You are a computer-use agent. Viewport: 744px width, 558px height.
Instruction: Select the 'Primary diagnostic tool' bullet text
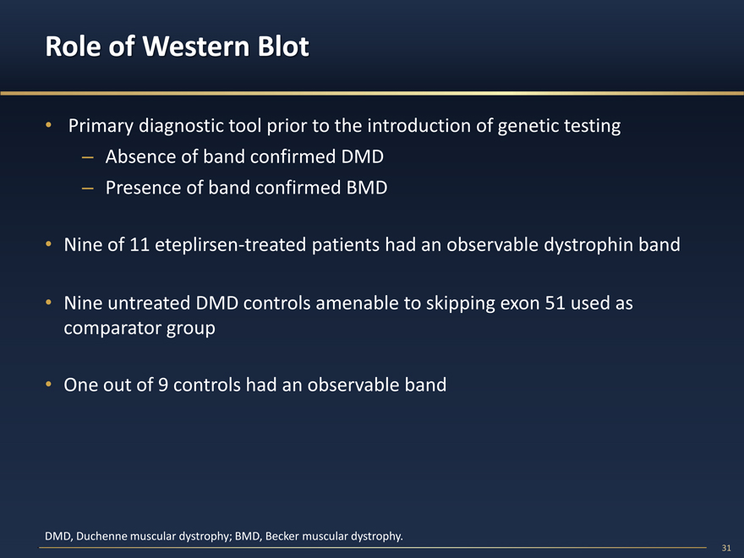(344, 127)
